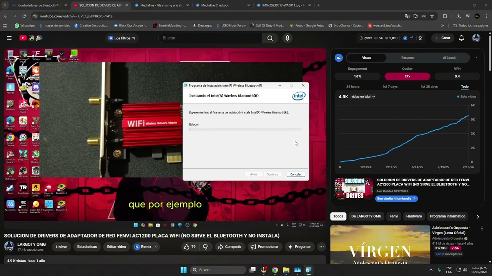This screenshot has width=492, height=276.
Task: Select the 24 hours time range
Action: click(353, 87)
